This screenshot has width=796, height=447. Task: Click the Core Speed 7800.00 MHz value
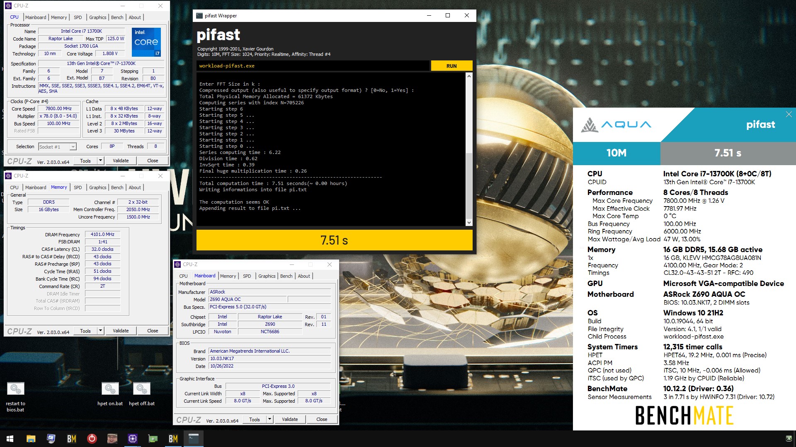point(58,108)
